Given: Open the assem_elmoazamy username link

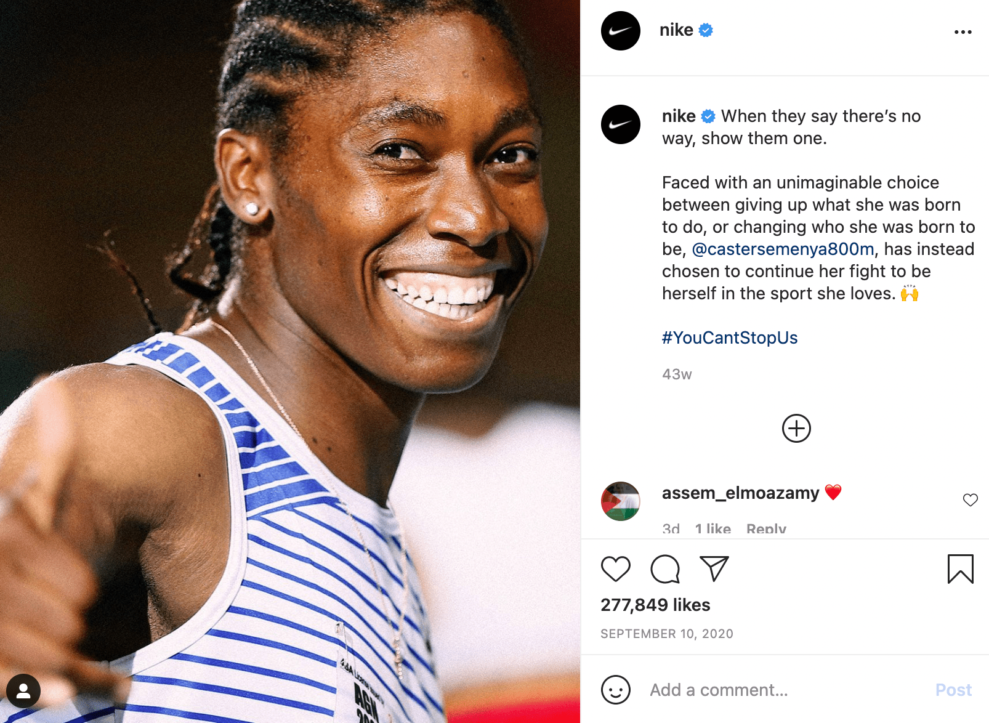Looking at the screenshot, I should click(x=740, y=493).
